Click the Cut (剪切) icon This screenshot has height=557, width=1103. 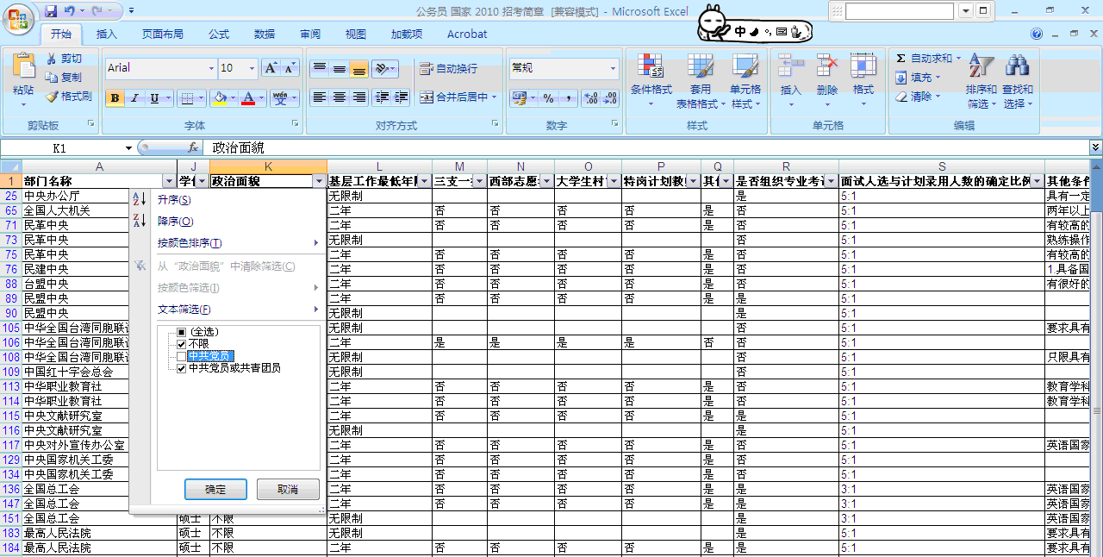[x=53, y=59]
